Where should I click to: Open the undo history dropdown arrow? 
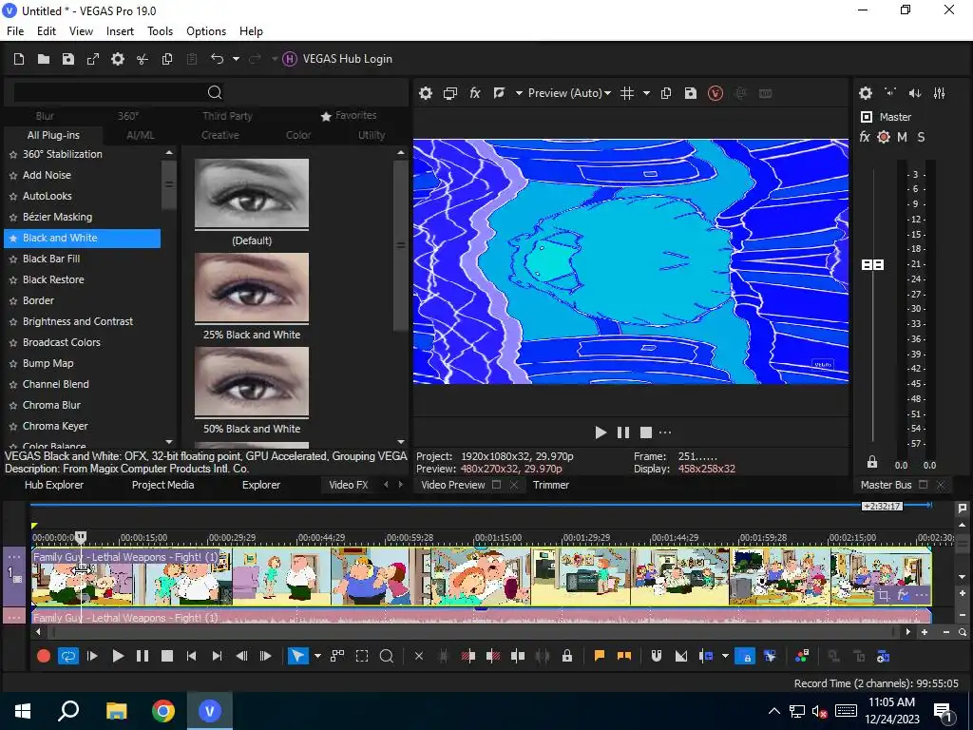(x=236, y=59)
